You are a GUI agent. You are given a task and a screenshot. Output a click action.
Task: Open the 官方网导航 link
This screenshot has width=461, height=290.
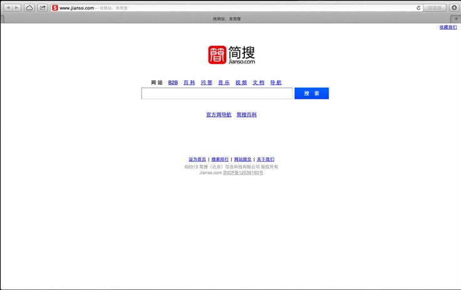pyautogui.click(x=219, y=115)
